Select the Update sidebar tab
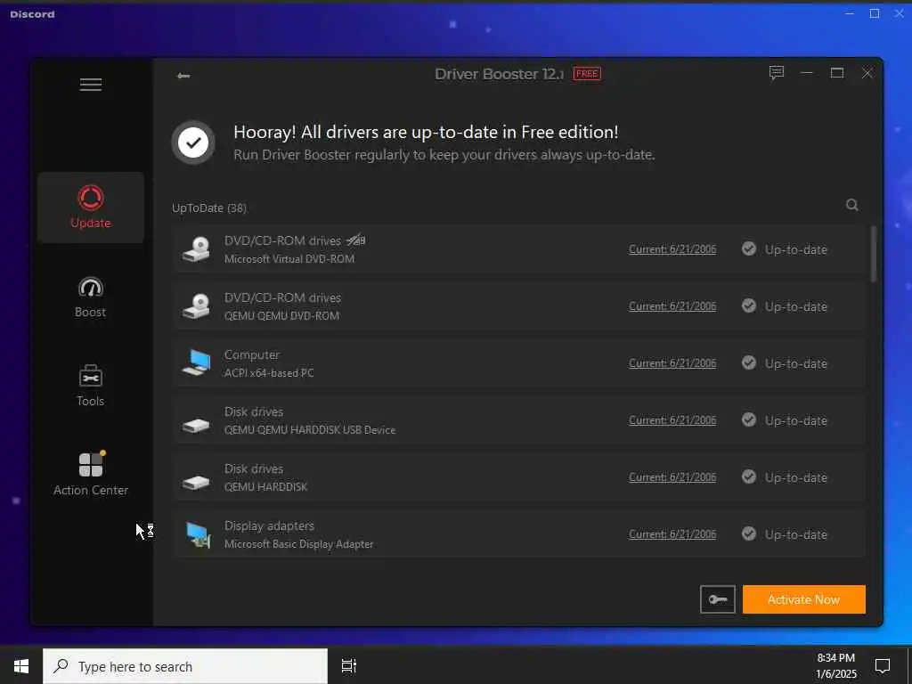 [91, 207]
